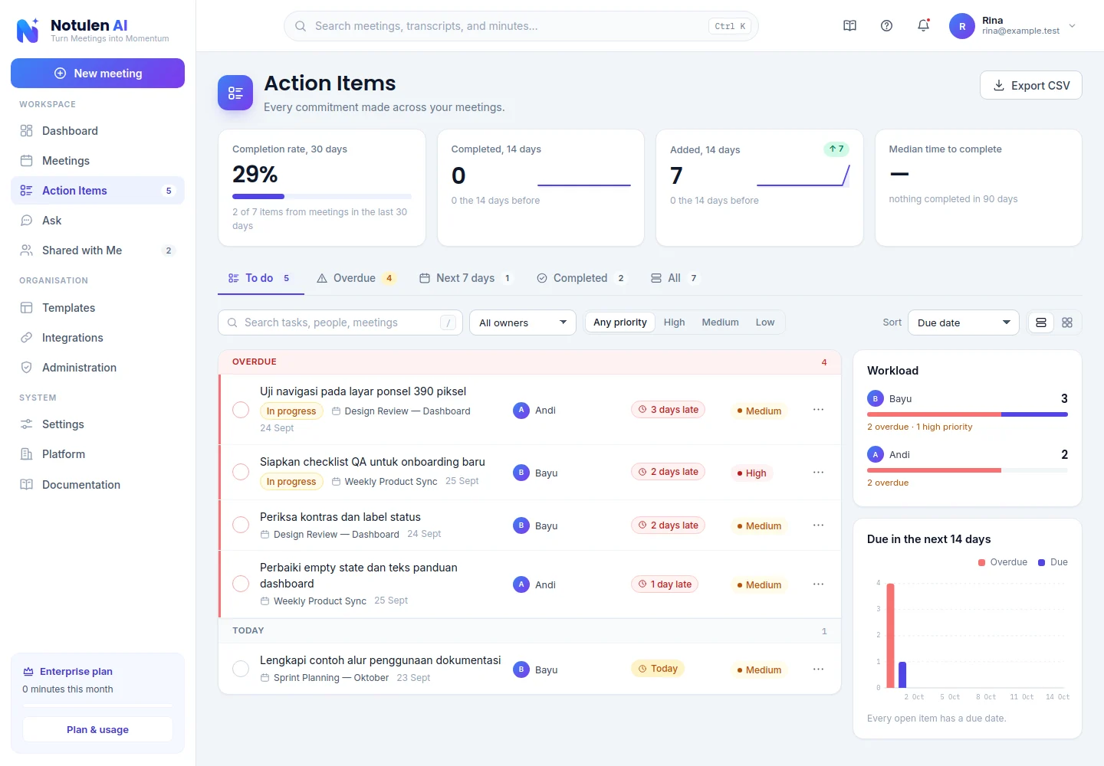Click Bayu's avatar in Workload panel
This screenshot has height=766, width=1104.
[876, 398]
